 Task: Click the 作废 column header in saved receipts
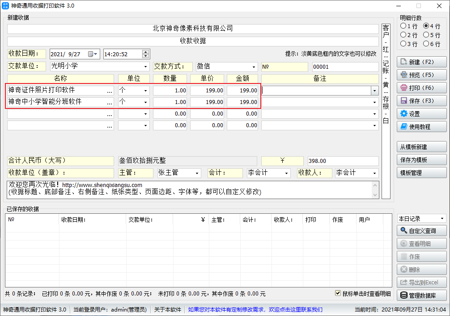[x=343, y=220]
